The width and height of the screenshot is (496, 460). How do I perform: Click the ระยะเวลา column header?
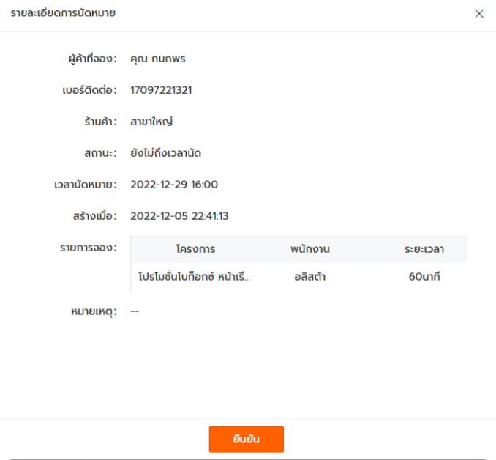tap(424, 249)
